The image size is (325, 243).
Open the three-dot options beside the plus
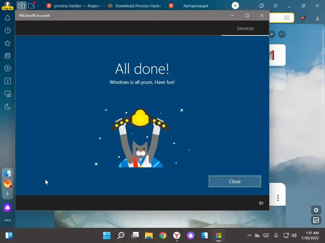tap(282, 34)
